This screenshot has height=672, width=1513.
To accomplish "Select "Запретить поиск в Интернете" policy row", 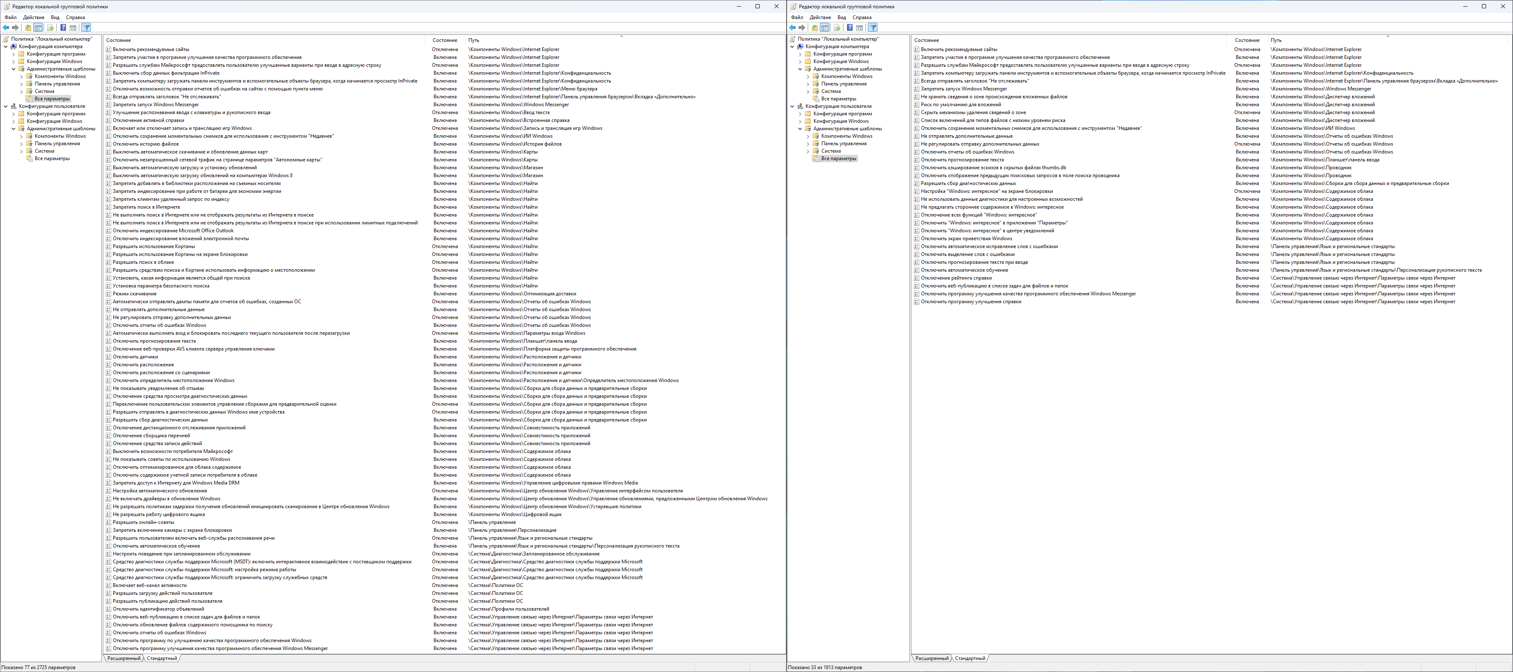I will tap(146, 207).
